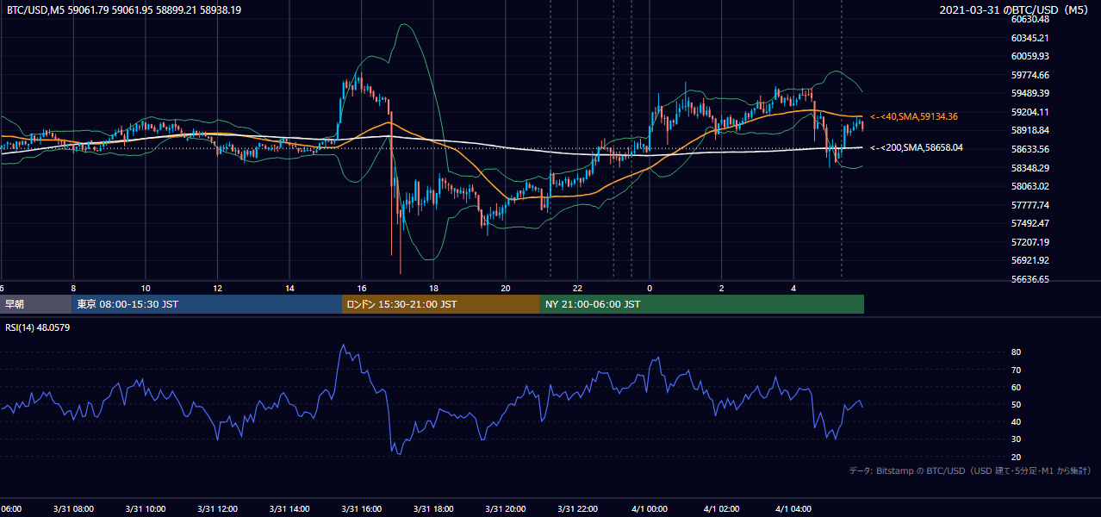
Task: Click price axis value 59774.66
Action: [x=1029, y=75]
